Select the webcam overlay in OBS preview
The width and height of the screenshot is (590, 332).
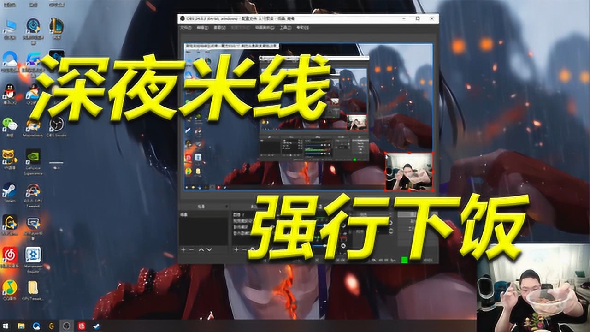pyautogui.click(x=409, y=172)
